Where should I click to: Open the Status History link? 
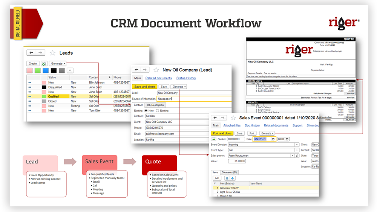[x=186, y=78]
